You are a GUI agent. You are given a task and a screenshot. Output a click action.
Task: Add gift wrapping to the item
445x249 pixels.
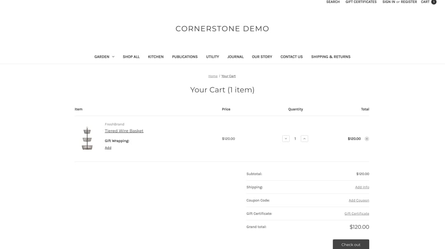[x=108, y=148]
